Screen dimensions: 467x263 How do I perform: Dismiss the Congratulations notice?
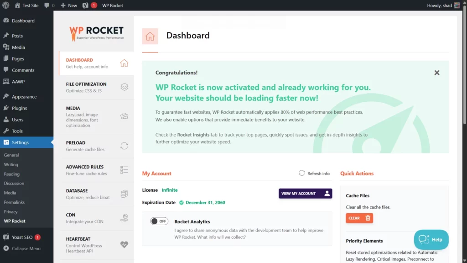[437, 73]
